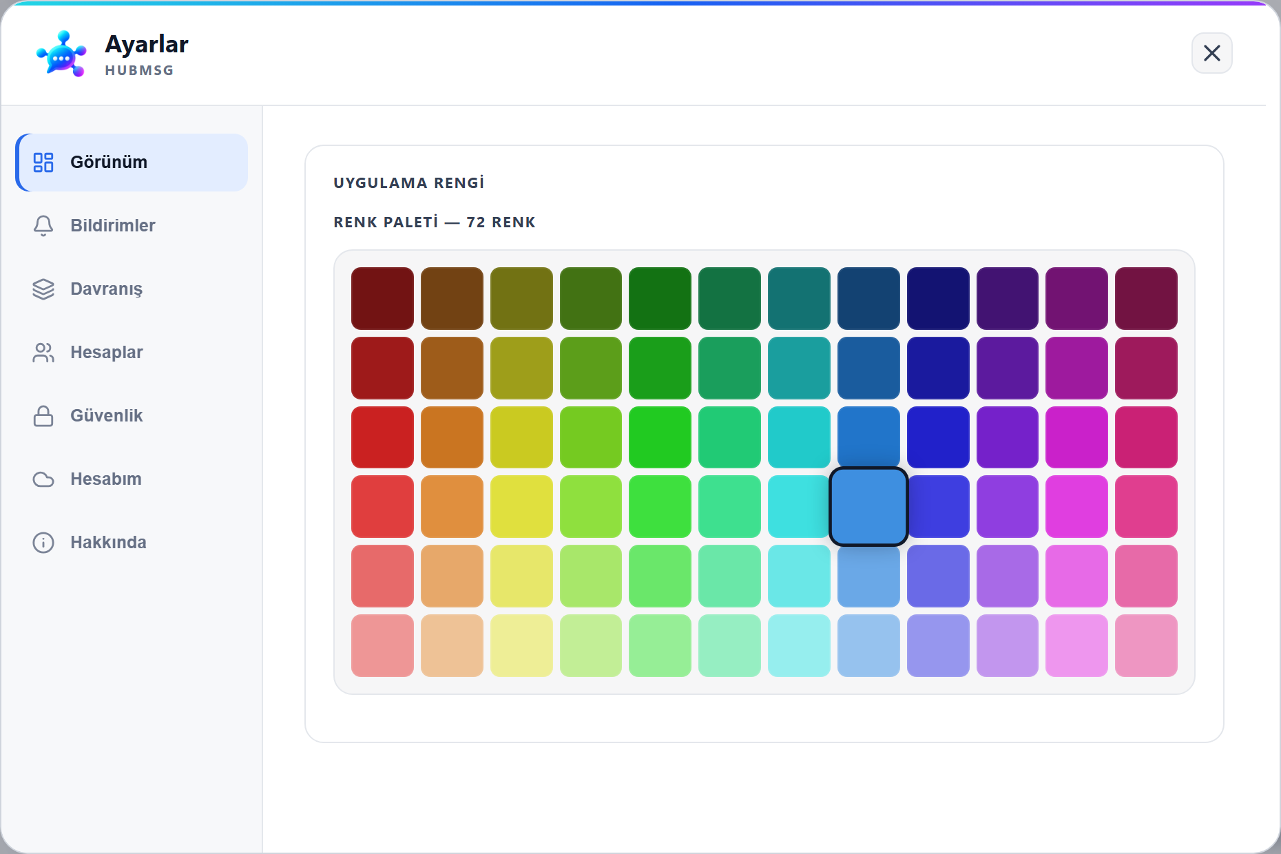Click the HubMsg logo icon
Image resolution: width=1281 pixels, height=854 pixels.
point(62,54)
